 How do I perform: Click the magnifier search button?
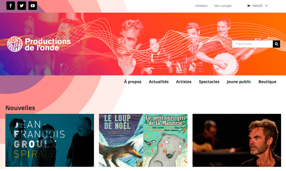[x=276, y=44]
